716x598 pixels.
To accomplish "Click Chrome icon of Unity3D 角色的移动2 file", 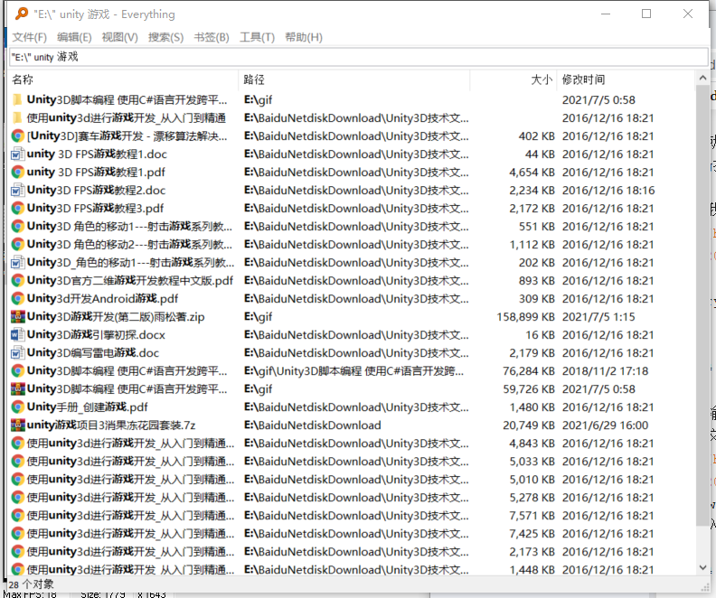I will [x=17, y=245].
